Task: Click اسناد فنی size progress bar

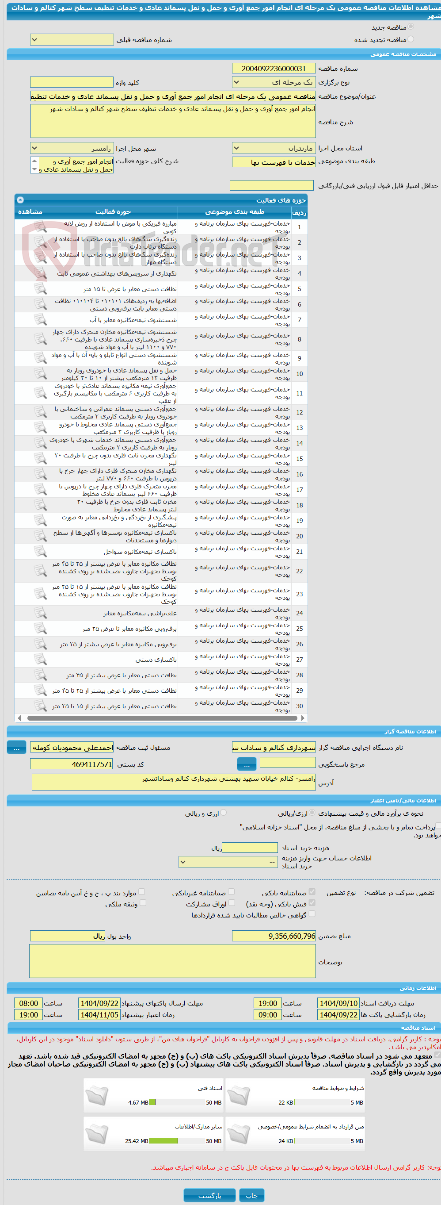Action: pos(177,1102)
